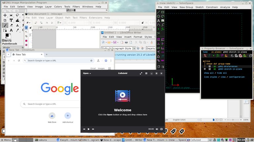
Task: Open the Filters menu in GIMP
Action: click(x=76, y=7)
